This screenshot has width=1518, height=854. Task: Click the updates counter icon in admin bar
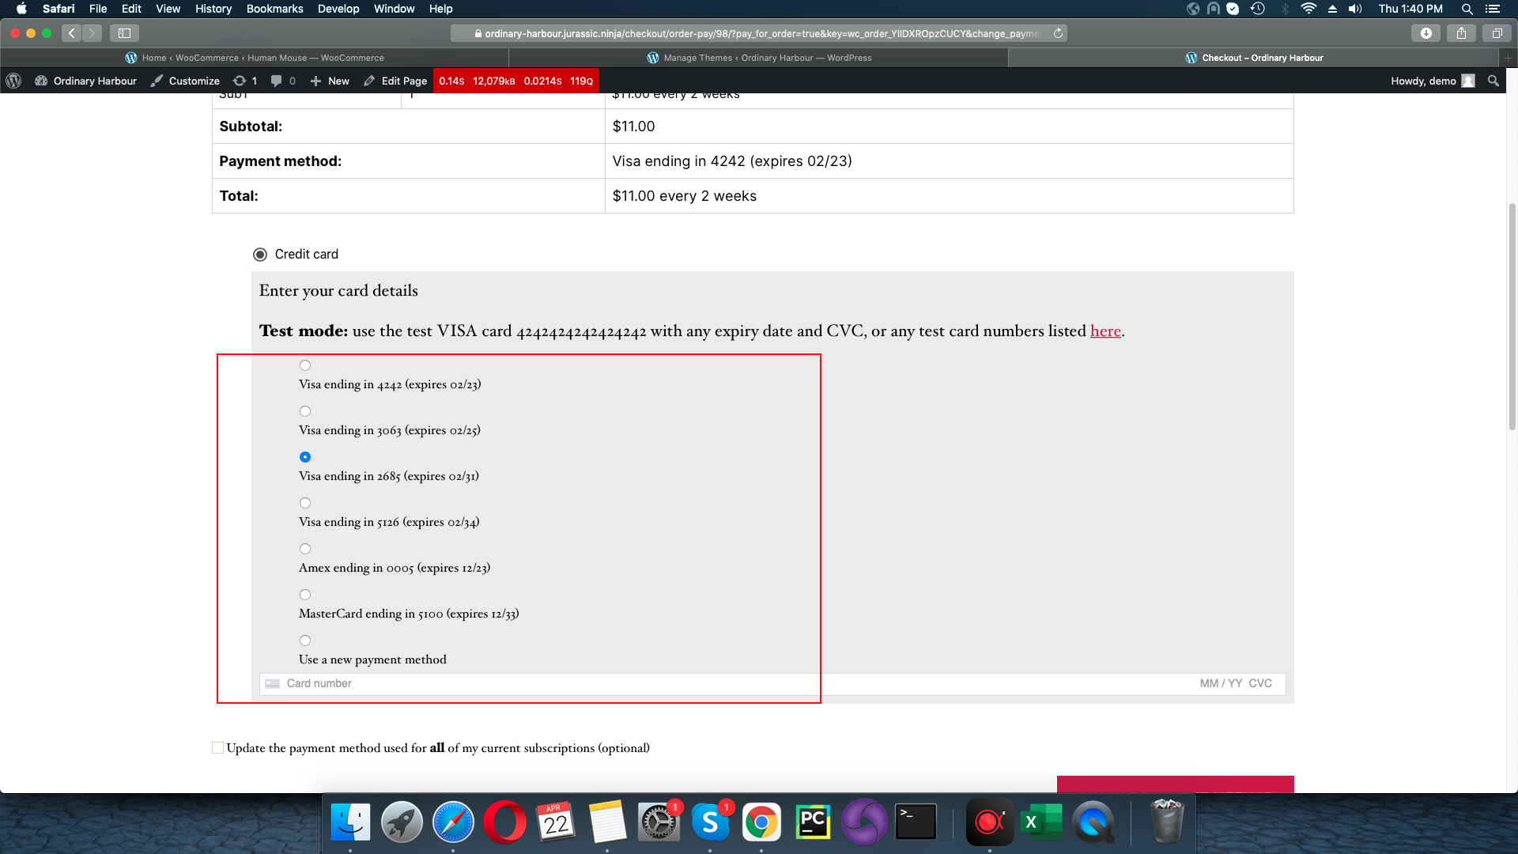[x=240, y=81]
